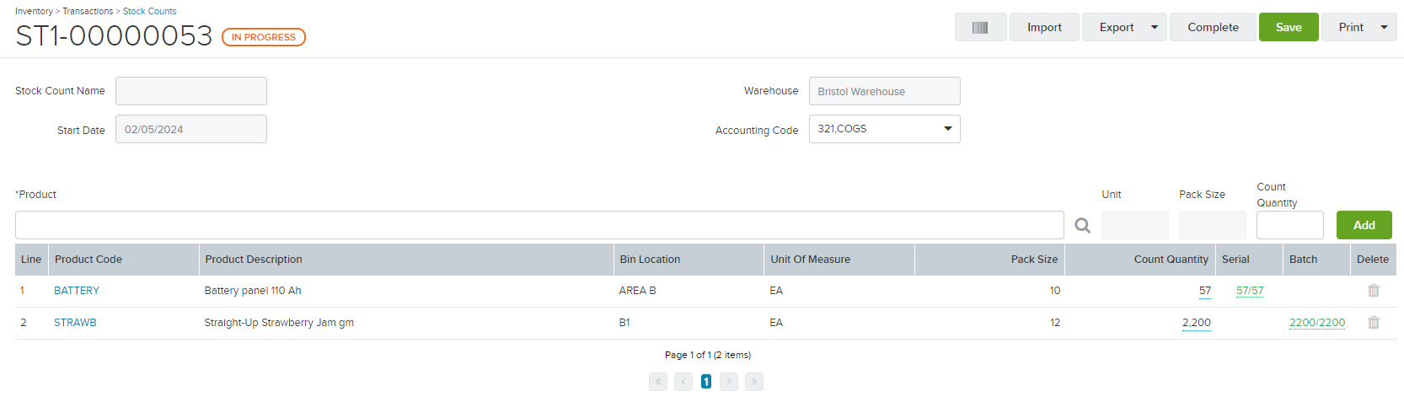The width and height of the screenshot is (1404, 402).
Task: Open the BATTERY product code link
Action: [77, 291]
